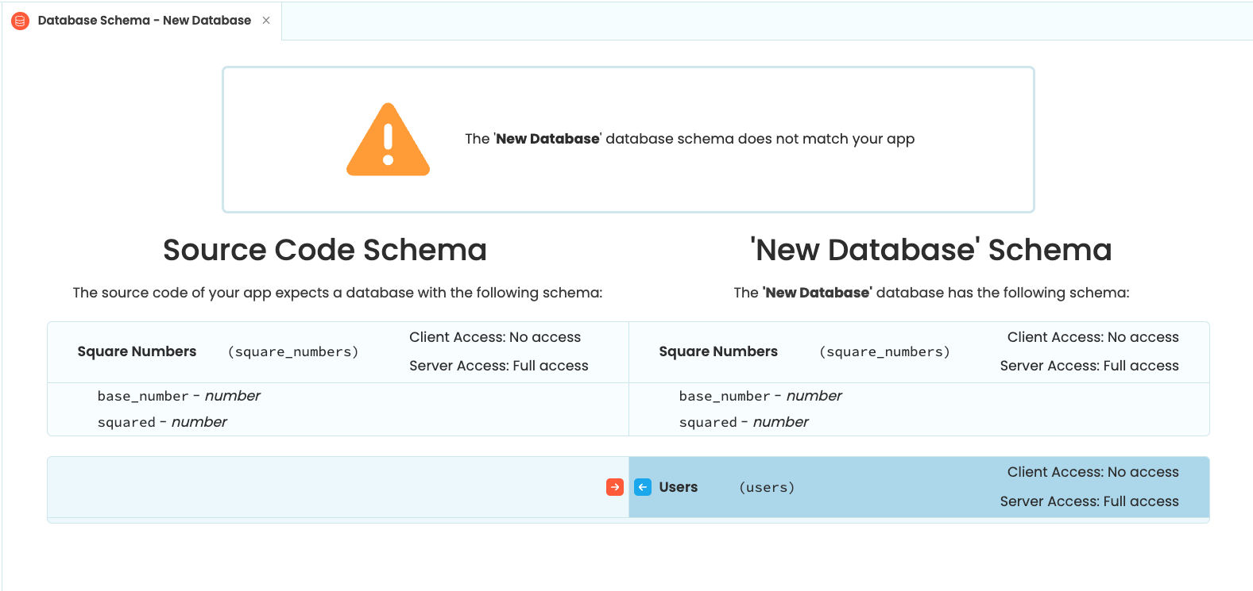
Task: Click the orange right-arrow button beside Users
Action: pos(614,487)
